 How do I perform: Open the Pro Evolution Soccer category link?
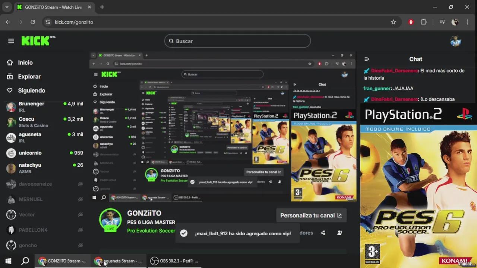click(x=151, y=231)
